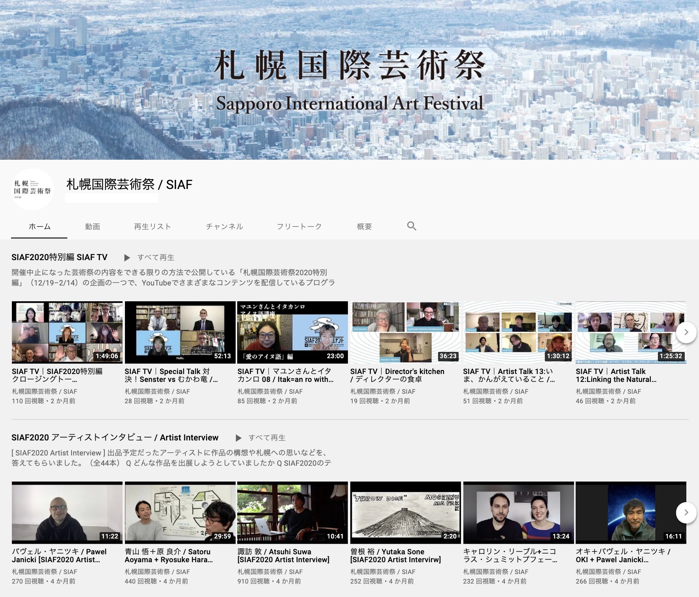
Task: Open the 概要 tab
Action: [364, 227]
